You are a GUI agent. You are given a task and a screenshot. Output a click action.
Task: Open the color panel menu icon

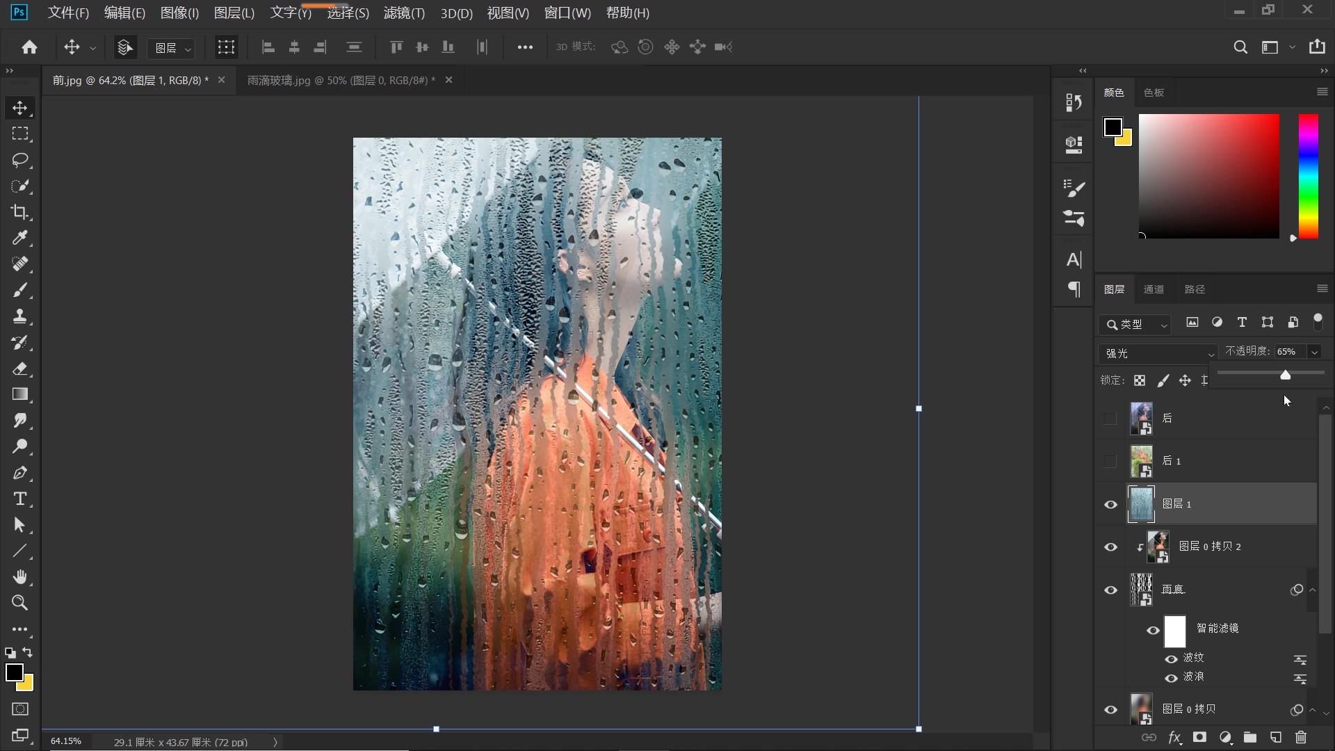coord(1322,92)
